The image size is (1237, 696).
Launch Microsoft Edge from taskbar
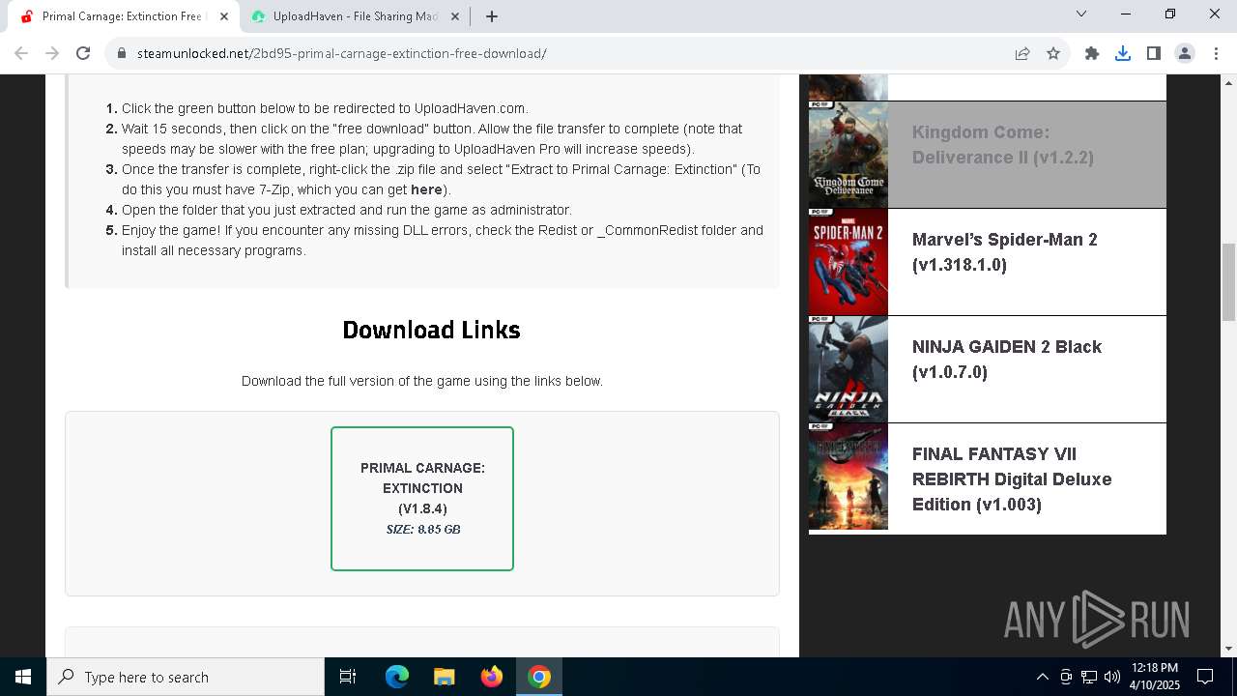point(397,677)
